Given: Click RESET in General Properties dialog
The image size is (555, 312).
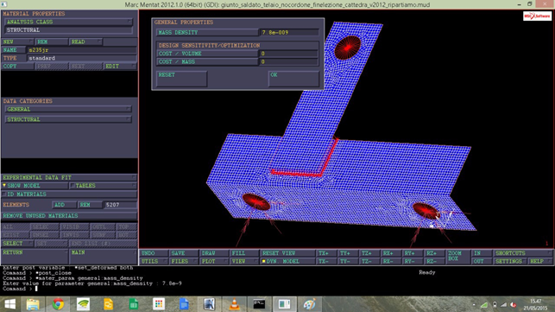Looking at the screenshot, I should point(181,79).
